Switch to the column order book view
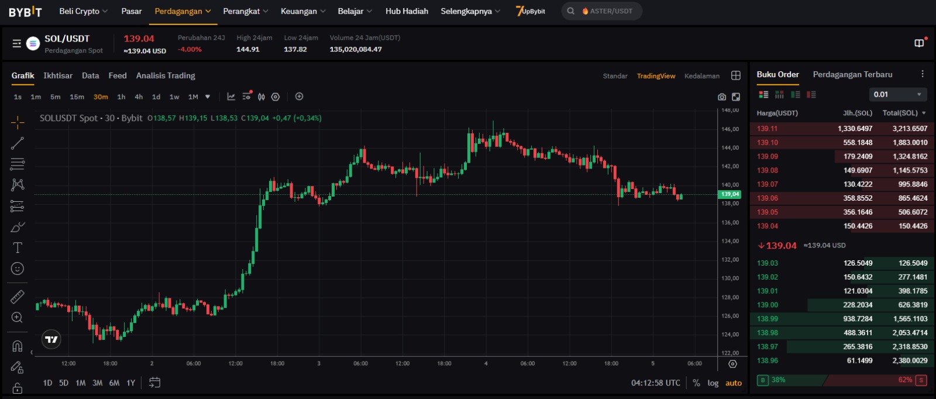 779,94
